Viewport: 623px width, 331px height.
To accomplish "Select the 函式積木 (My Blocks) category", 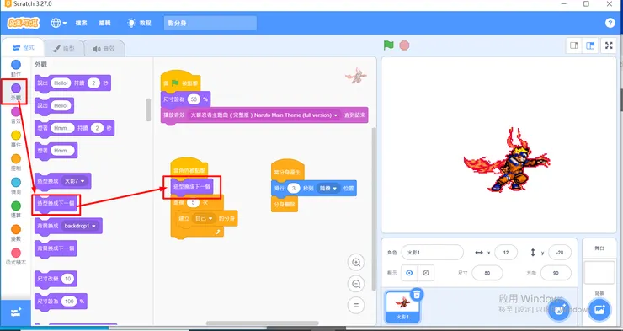I will [16, 256].
